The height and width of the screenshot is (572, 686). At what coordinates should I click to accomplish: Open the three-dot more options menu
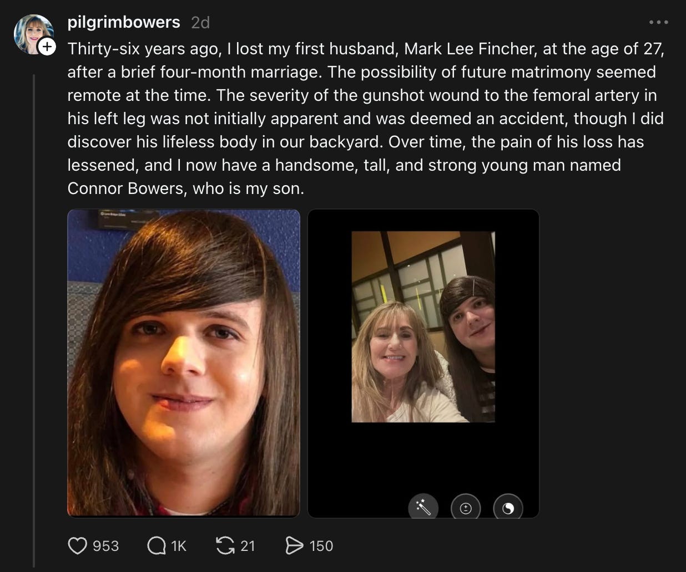(658, 22)
